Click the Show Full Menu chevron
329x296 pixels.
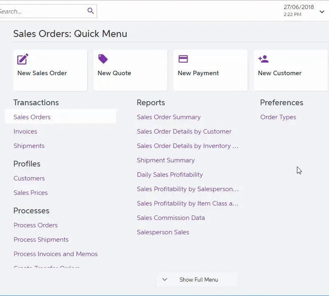click(x=165, y=280)
